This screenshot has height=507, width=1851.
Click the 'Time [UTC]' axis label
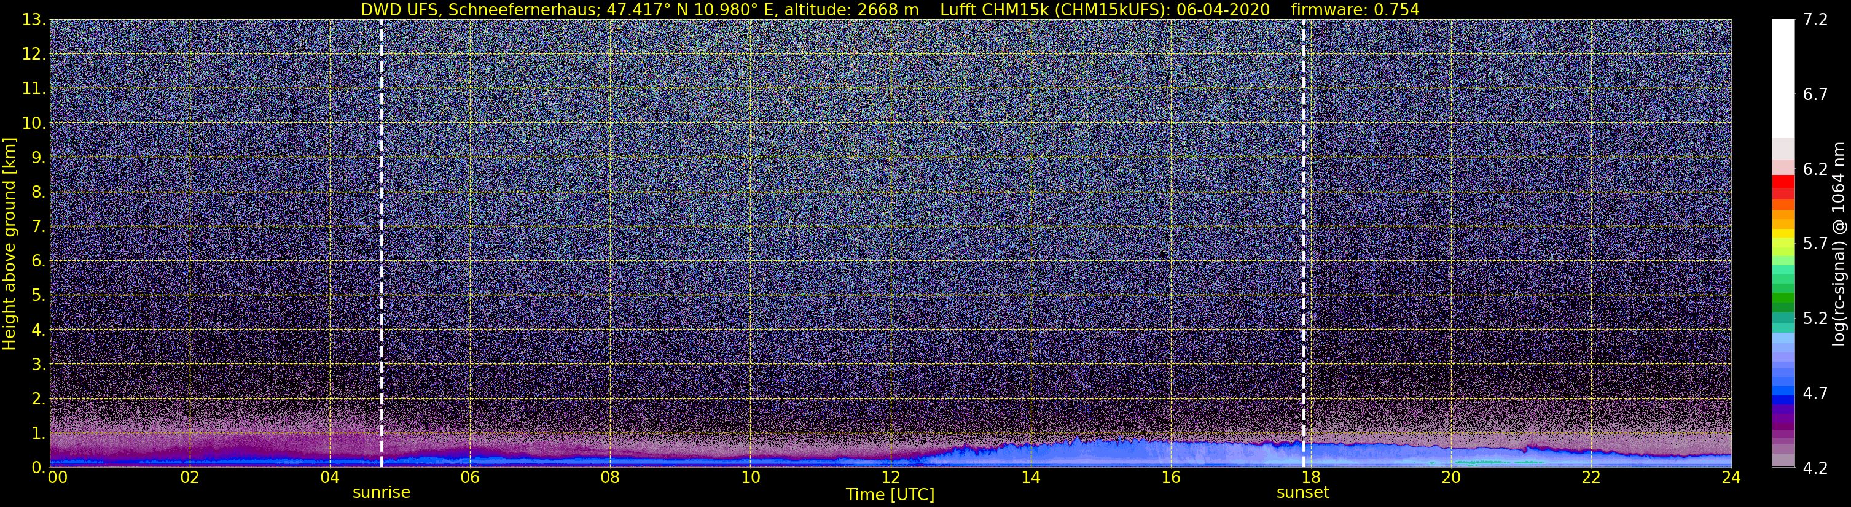point(890,495)
